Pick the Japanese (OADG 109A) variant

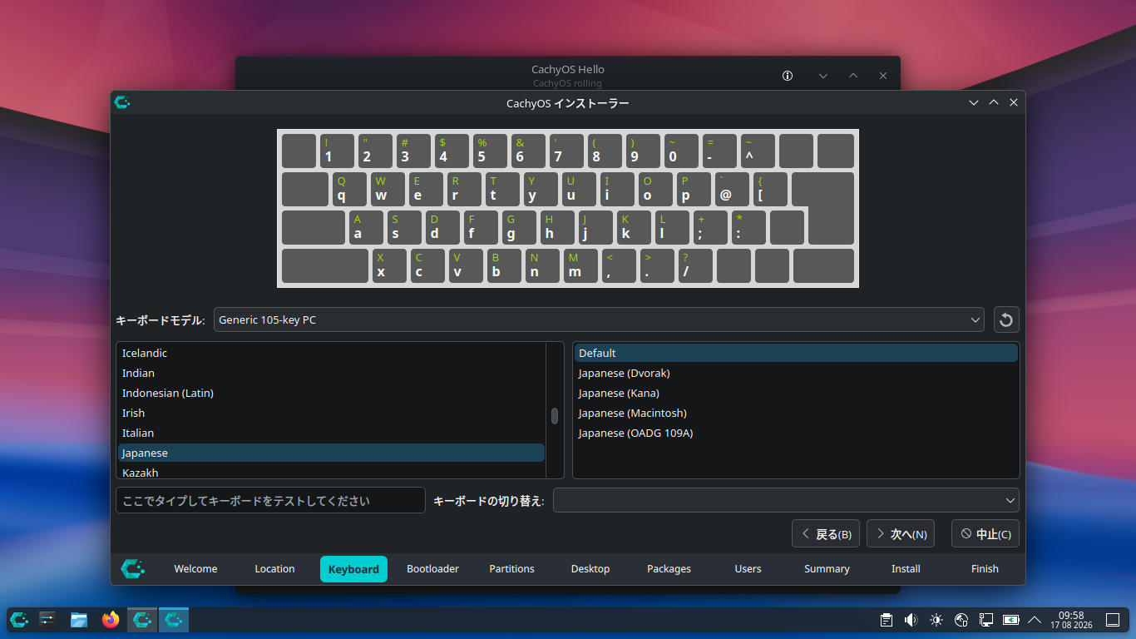pos(796,433)
